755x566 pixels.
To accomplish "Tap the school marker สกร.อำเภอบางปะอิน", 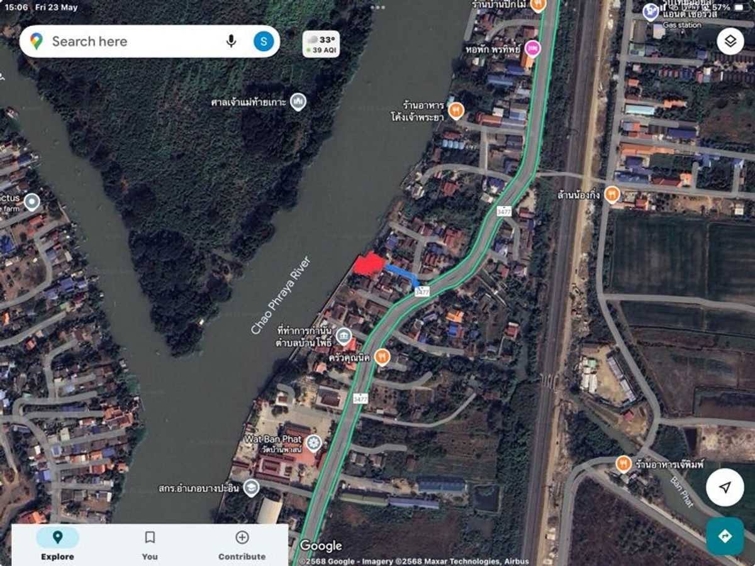I will click(x=251, y=487).
